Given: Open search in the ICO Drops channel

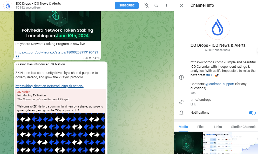Looking at the screenshot, I should (156, 5).
